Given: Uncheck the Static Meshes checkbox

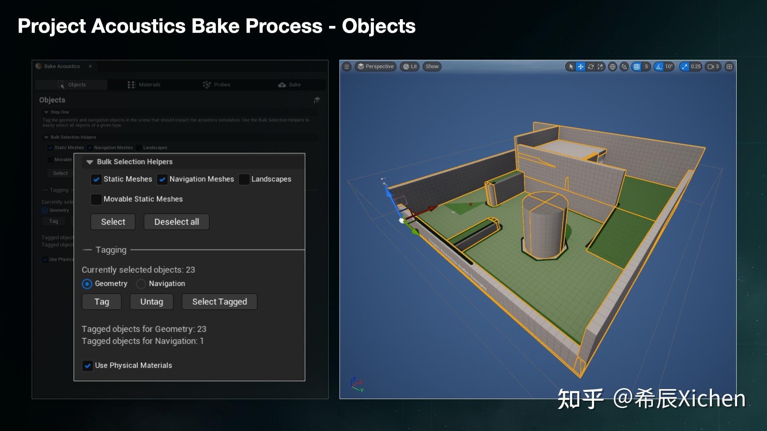Looking at the screenshot, I should click(96, 180).
